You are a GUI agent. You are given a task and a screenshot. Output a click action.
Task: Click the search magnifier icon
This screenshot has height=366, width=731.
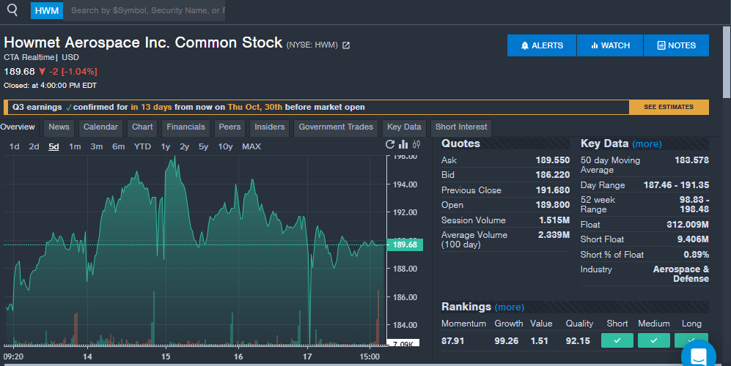click(12, 10)
